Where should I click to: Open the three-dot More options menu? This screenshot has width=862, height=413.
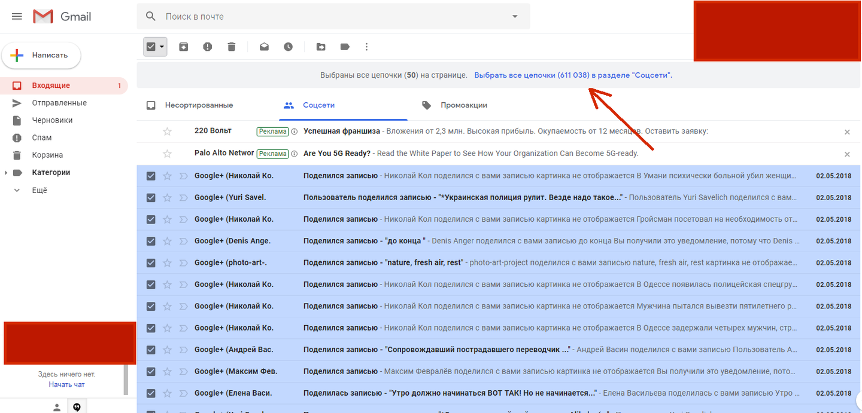pyautogui.click(x=367, y=47)
